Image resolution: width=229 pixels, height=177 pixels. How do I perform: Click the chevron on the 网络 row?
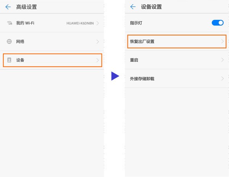(x=98, y=41)
